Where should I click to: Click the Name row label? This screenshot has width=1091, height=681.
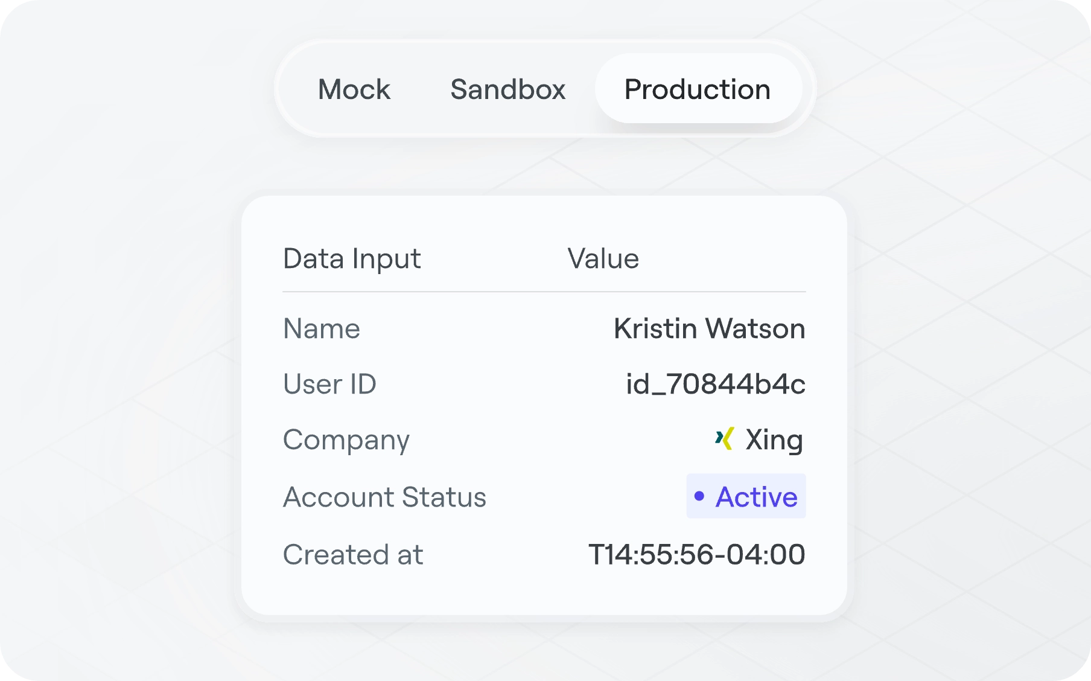(321, 328)
